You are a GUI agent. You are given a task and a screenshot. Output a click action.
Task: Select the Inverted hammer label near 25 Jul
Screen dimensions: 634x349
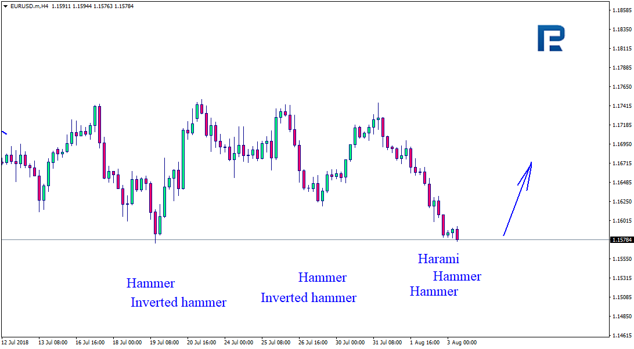(x=308, y=298)
